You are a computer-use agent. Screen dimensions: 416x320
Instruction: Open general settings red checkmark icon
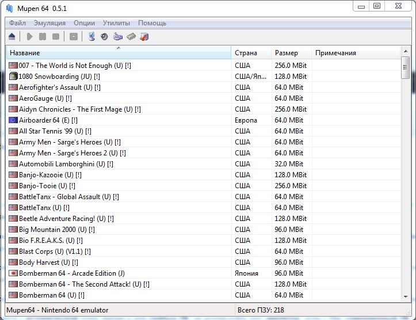click(x=144, y=37)
